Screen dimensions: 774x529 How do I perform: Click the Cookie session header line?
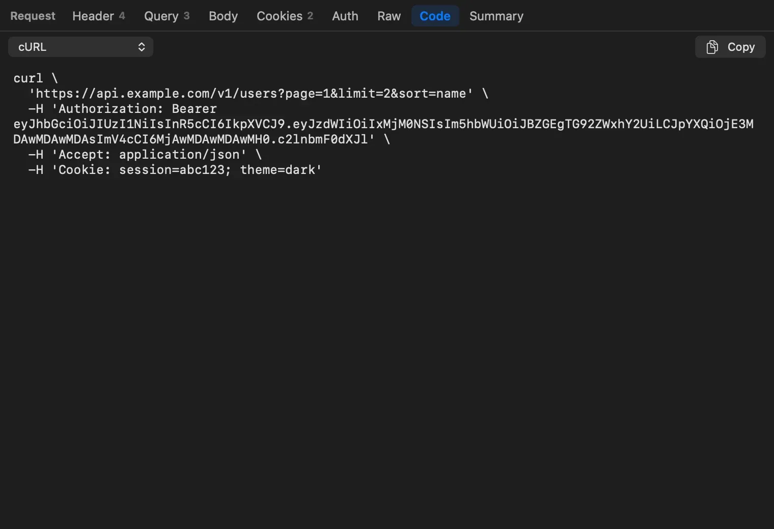point(175,170)
